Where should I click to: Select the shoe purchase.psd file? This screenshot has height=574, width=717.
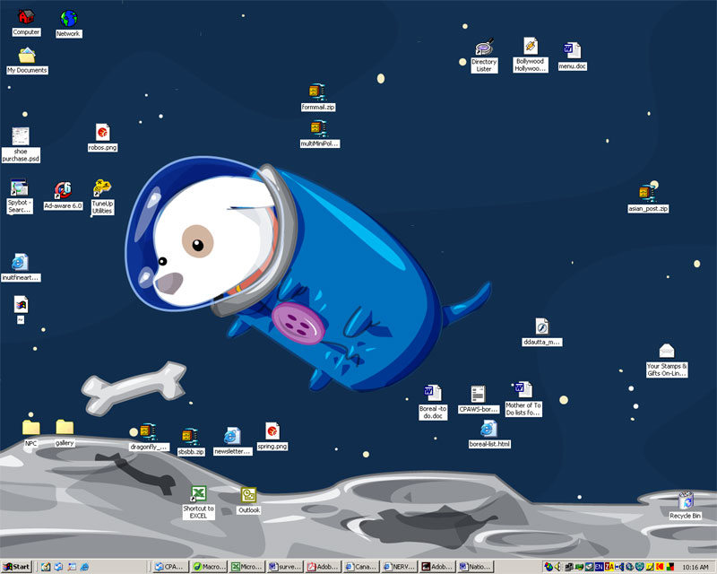(x=21, y=137)
